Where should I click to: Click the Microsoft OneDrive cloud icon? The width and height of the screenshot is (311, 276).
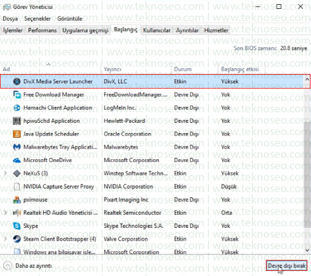coord(17,161)
